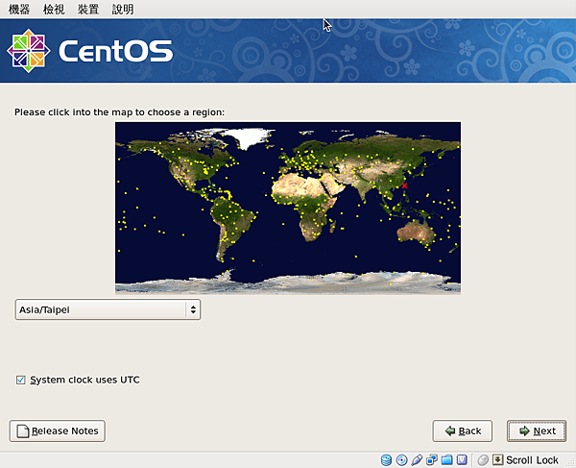Click the CentOS logo in header
Viewport: 576px width, 468px height.
point(89,51)
